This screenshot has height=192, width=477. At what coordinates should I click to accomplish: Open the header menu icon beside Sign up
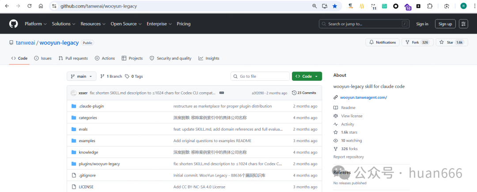click(463, 24)
